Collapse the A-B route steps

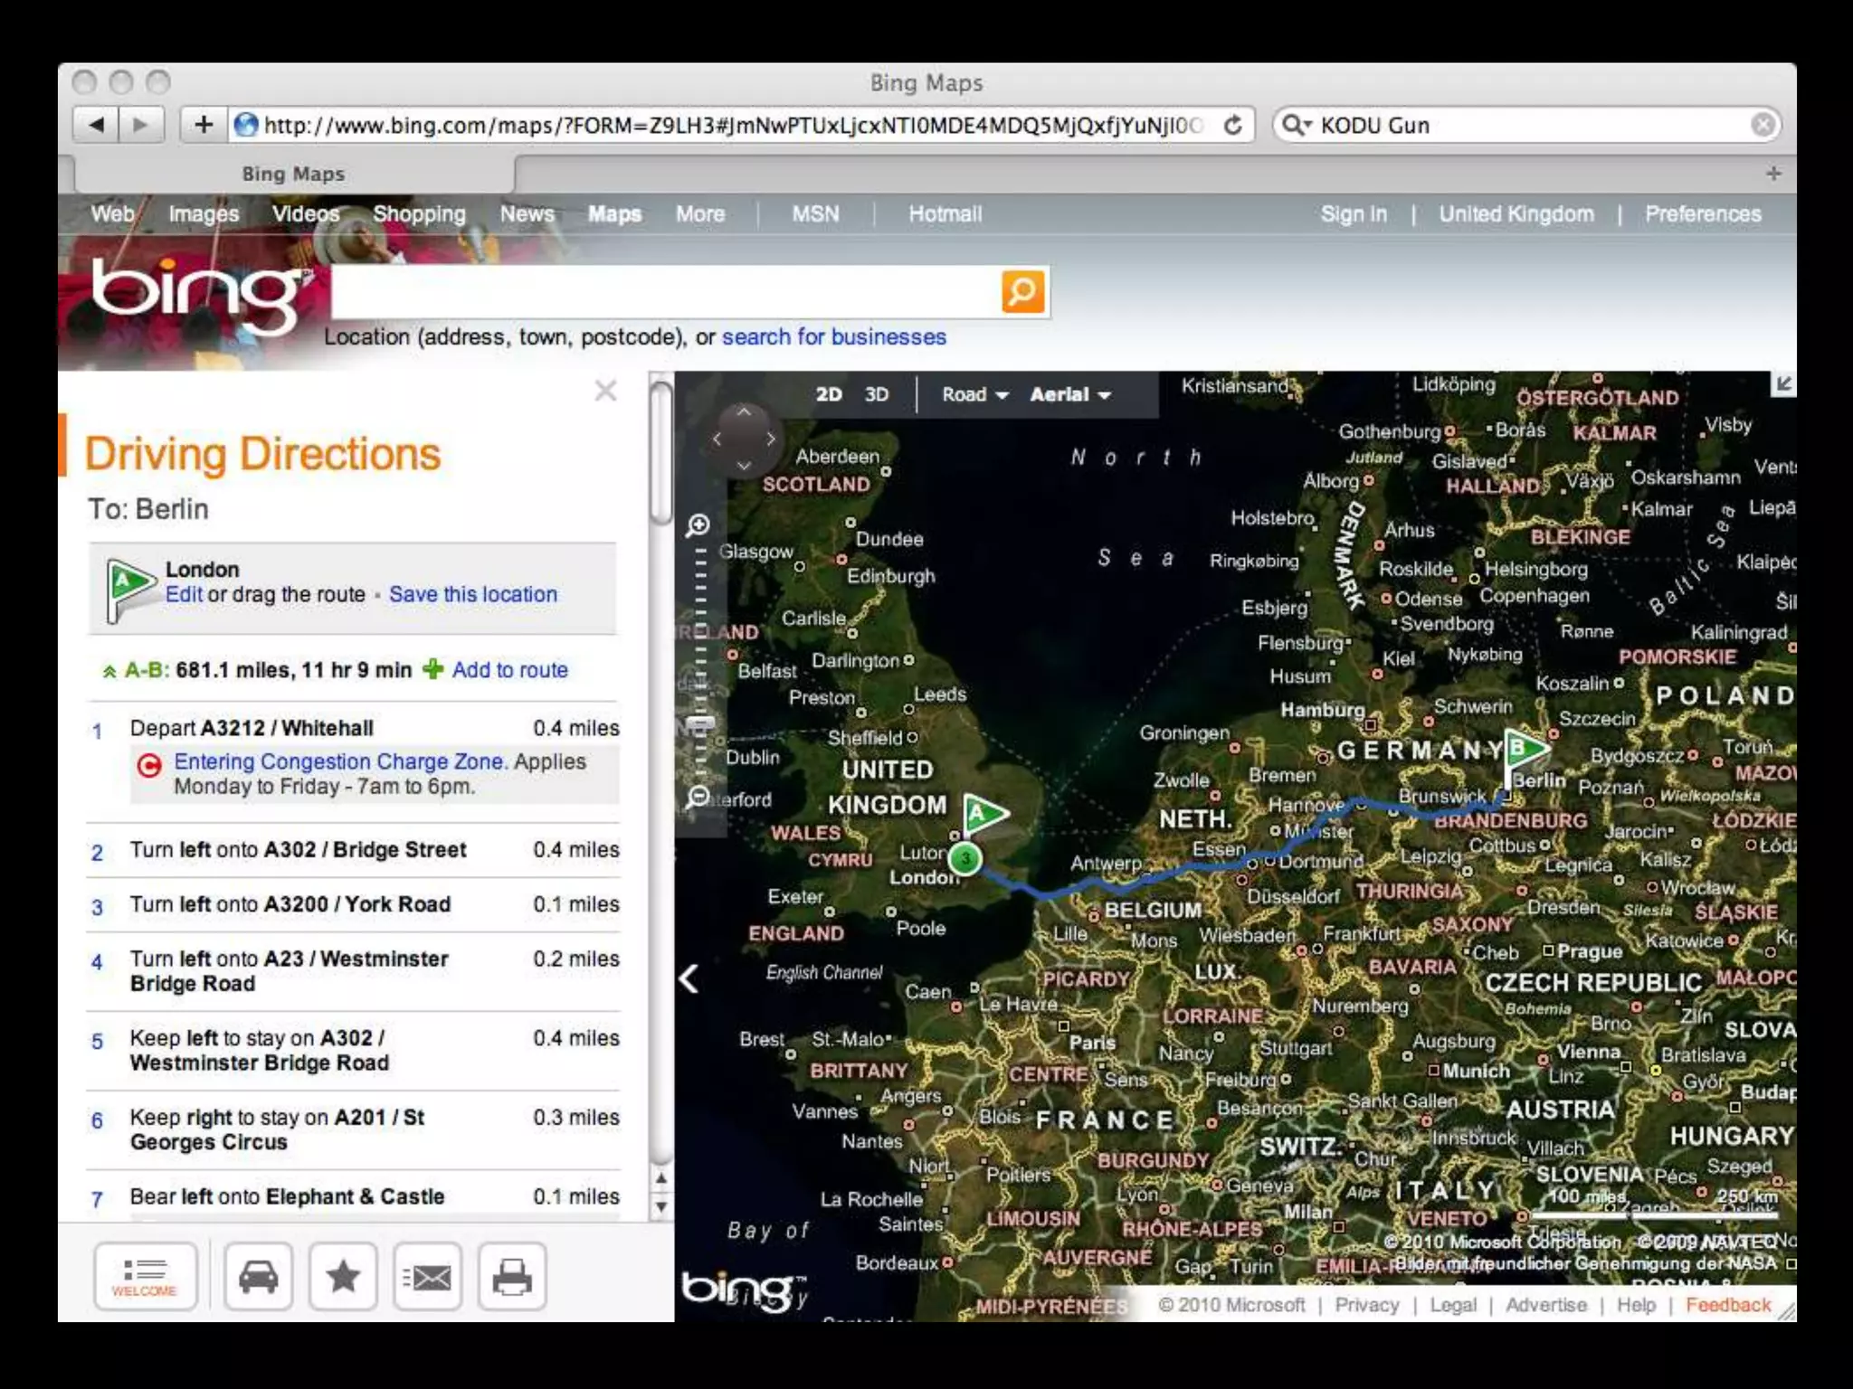coord(109,671)
